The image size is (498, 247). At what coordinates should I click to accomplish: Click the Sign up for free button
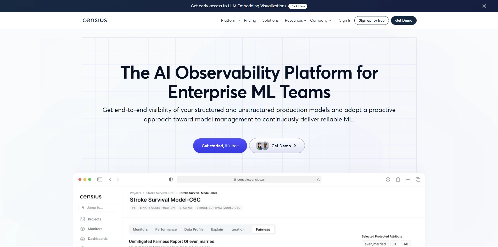coord(372,20)
